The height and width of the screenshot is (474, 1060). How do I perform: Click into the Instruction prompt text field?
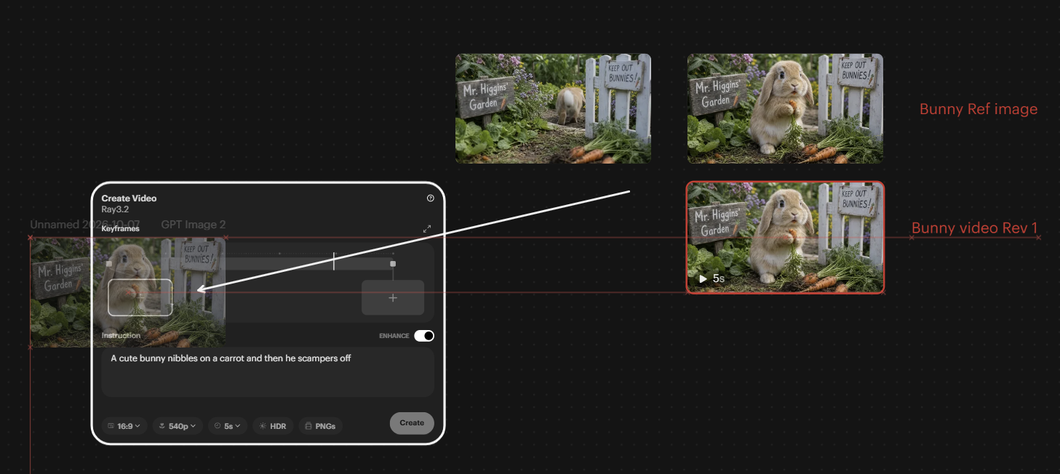(x=268, y=371)
